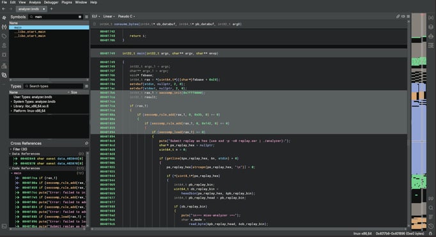
Task: Open the Cross References sidebar icon
Action: [4, 75]
